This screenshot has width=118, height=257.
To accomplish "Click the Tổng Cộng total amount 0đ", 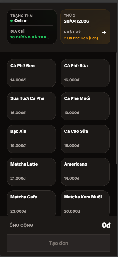I will click(x=106, y=225).
